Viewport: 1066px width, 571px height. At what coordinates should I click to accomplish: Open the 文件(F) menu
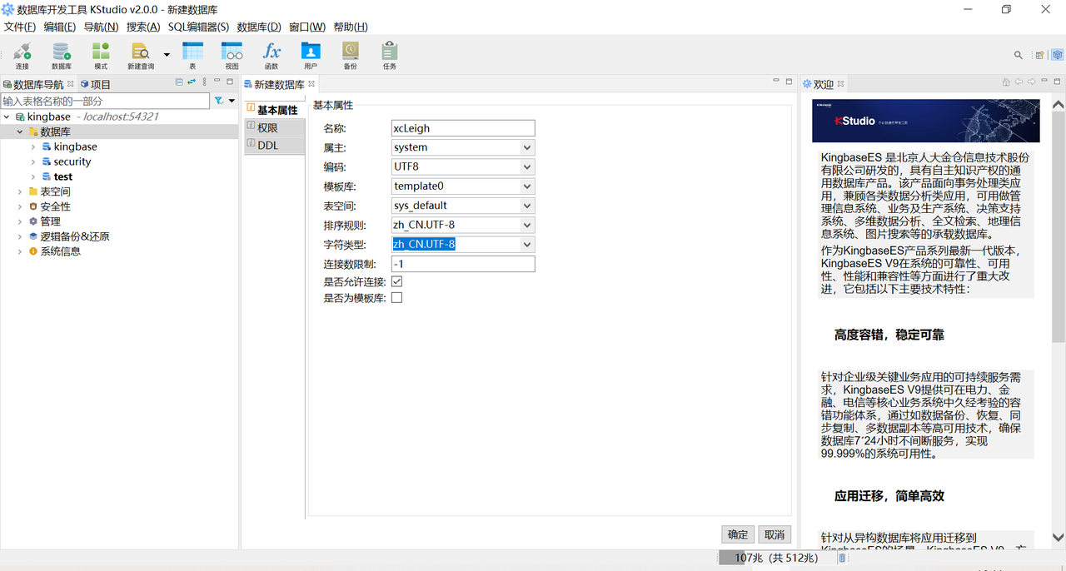(x=20, y=27)
